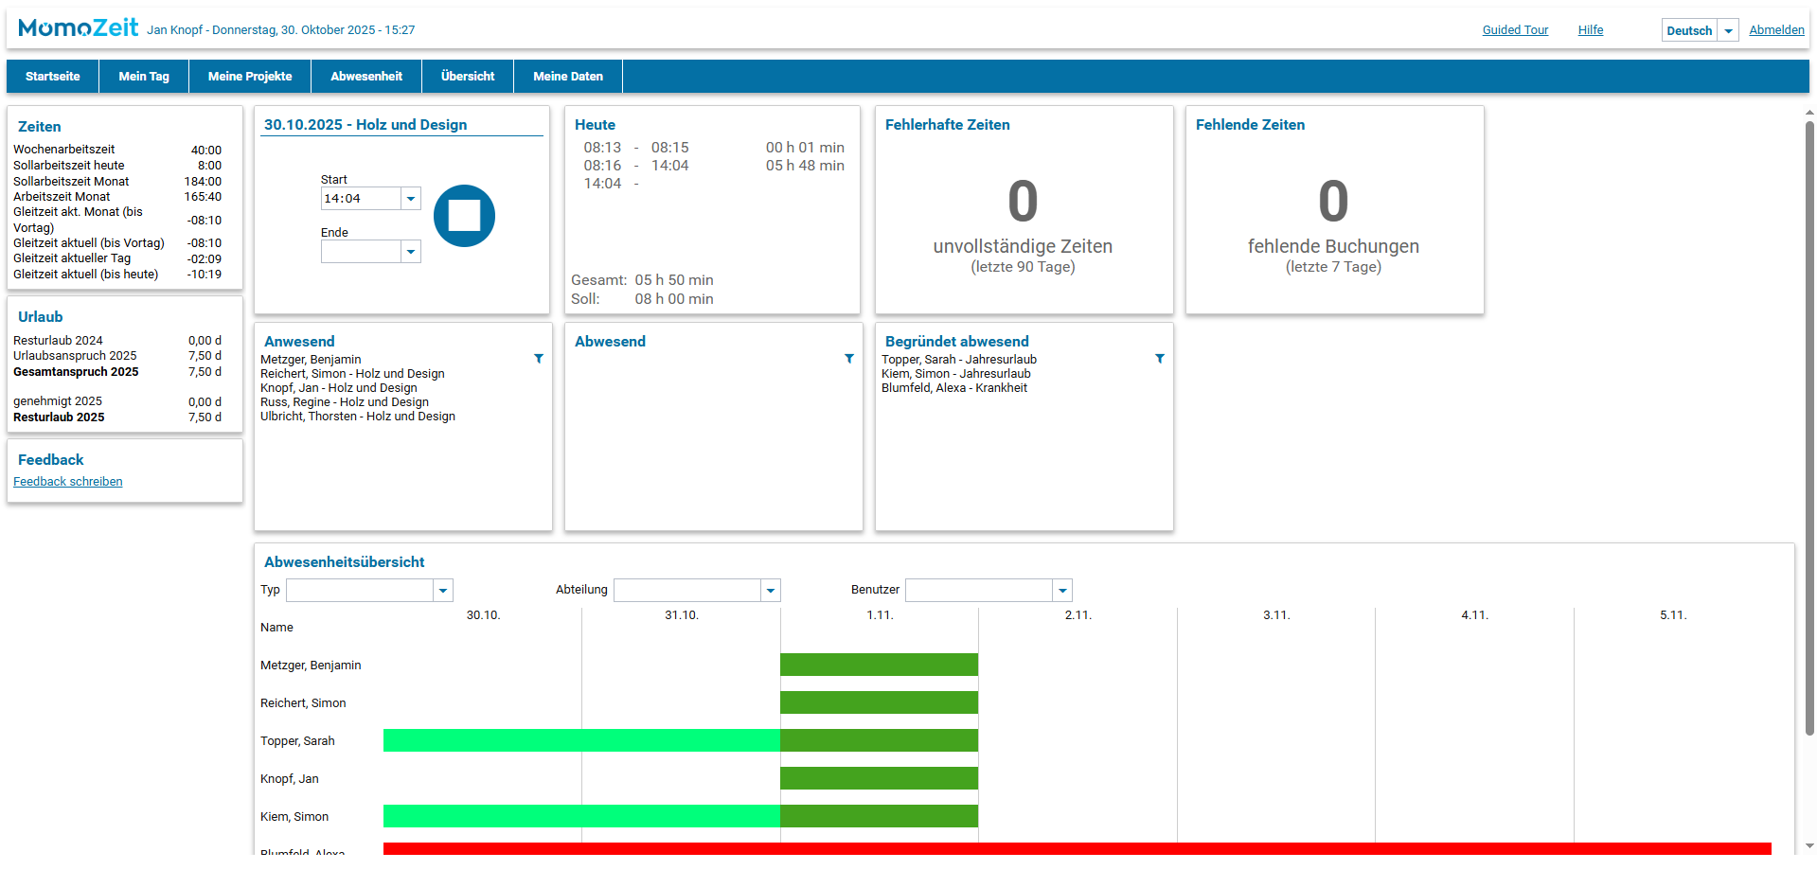Log out via Abmelden link
The width and height of the screenshot is (1817, 870).
(1776, 30)
